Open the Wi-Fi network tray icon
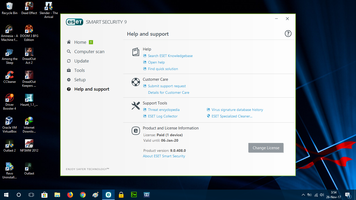This screenshot has height=200, width=356. coord(316,195)
